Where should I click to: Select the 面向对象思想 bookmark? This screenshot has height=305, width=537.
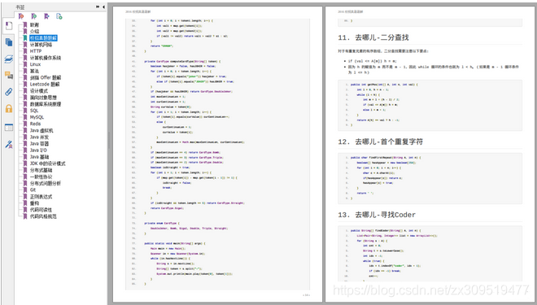click(x=43, y=98)
